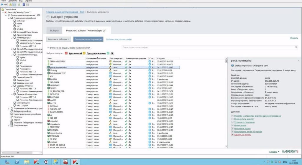Screen dimensions: 302x165
Task: Close the portal.rosmintrud.ru details panel
Action: (x=298, y=60)
